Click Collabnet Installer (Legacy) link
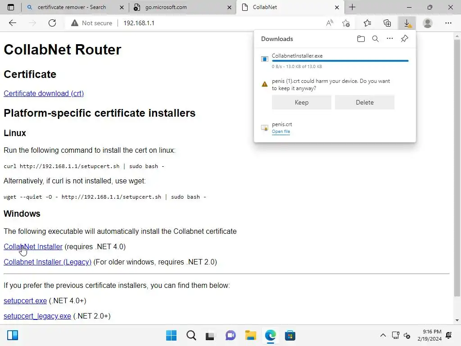 [47, 262]
